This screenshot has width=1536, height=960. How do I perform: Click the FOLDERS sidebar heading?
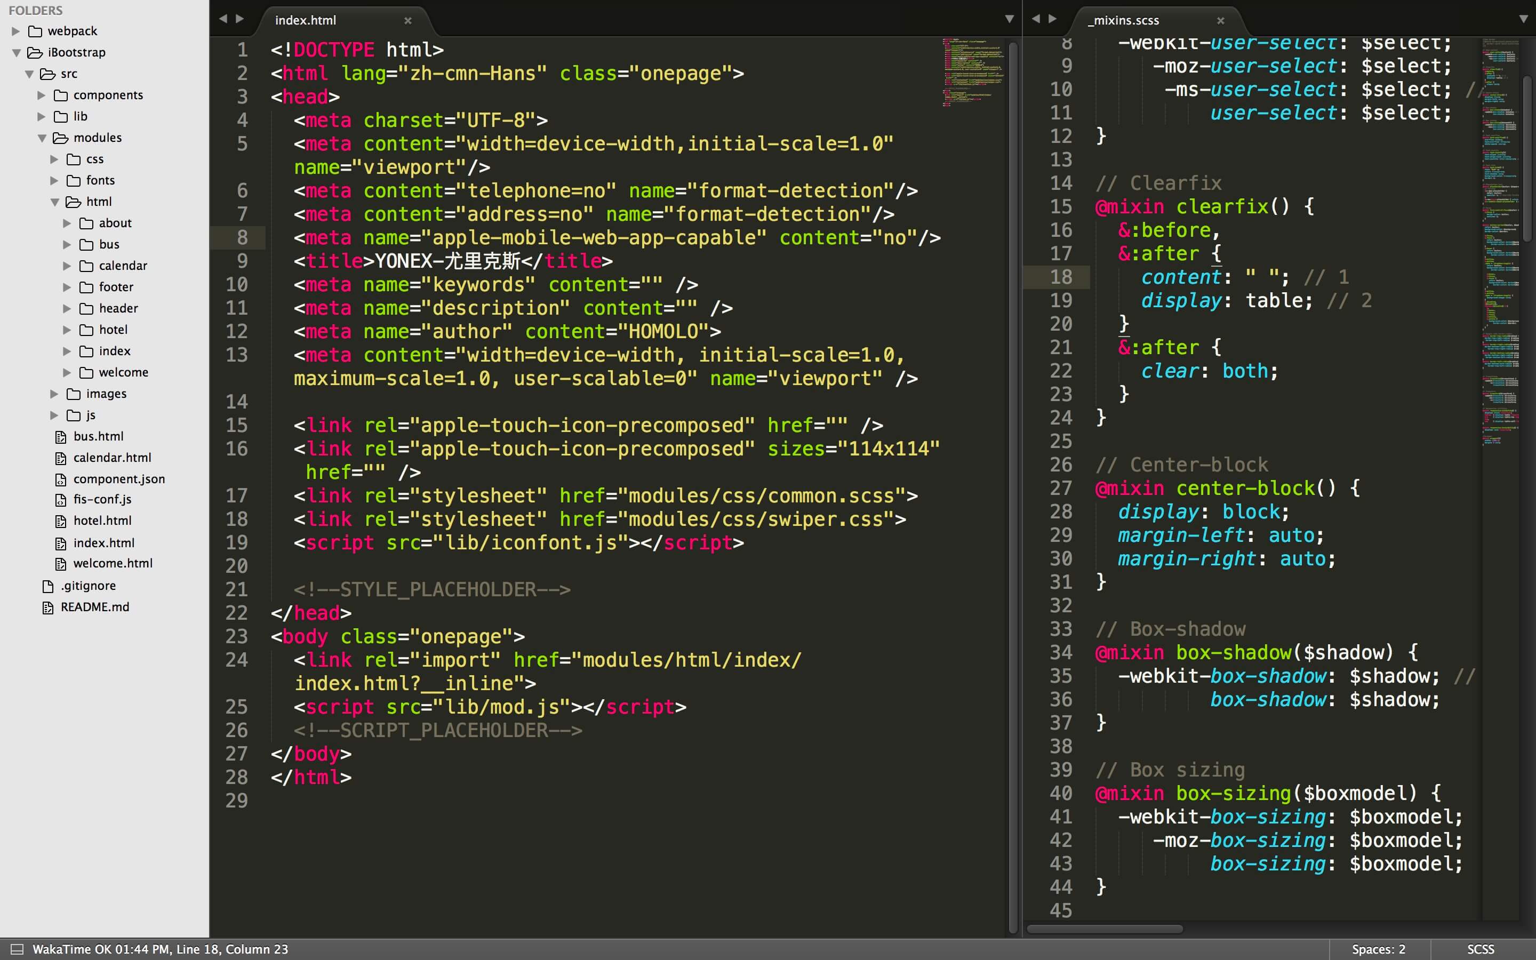(36, 10)
